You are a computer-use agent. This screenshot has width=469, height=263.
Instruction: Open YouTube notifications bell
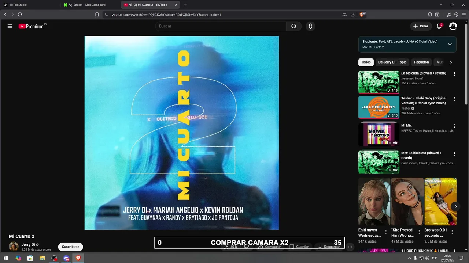439,26
